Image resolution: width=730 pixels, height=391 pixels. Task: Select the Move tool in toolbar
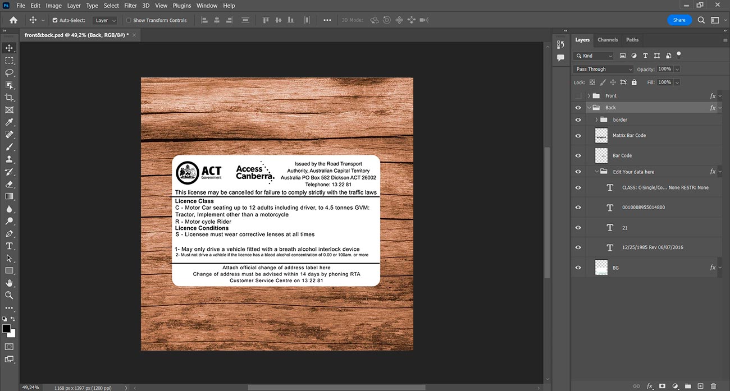[9, 48]
